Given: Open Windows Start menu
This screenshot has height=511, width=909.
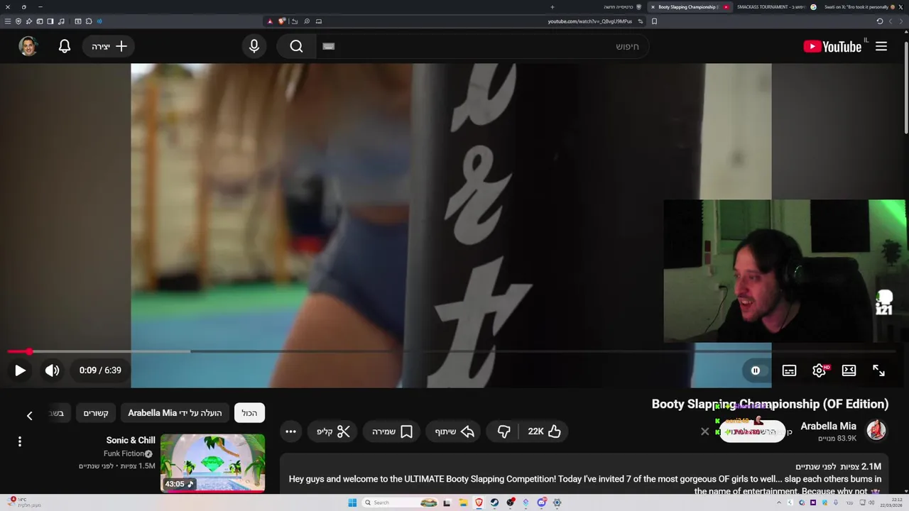Looking at the screenshot, I should click(352, 502).
